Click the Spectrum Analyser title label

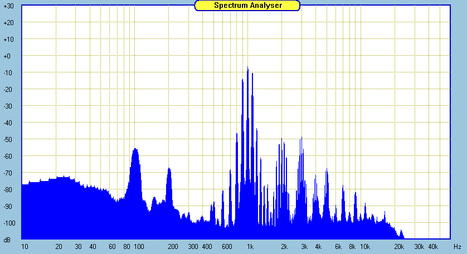247,6
